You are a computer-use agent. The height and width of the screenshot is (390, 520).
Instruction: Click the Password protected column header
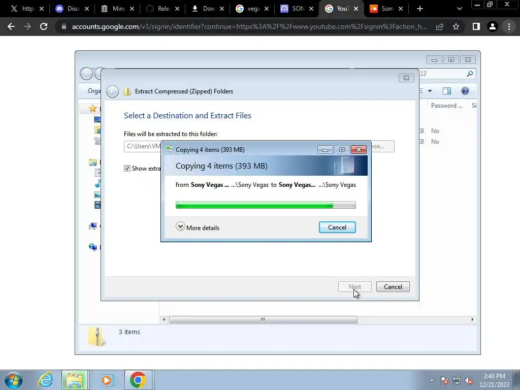click(446, 106)
